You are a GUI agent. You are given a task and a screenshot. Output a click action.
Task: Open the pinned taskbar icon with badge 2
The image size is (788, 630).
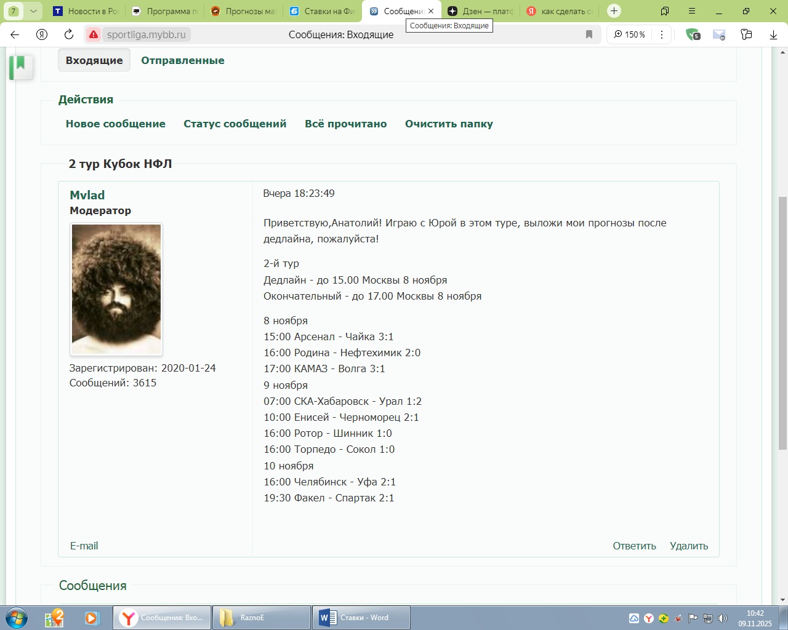55,618
